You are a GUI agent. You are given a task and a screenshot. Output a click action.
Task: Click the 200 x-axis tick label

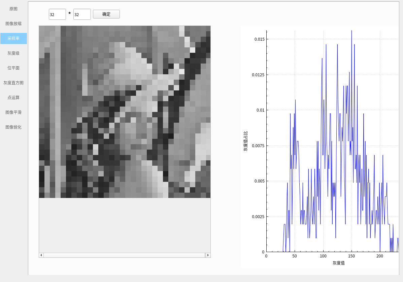[x=380, y=256]
